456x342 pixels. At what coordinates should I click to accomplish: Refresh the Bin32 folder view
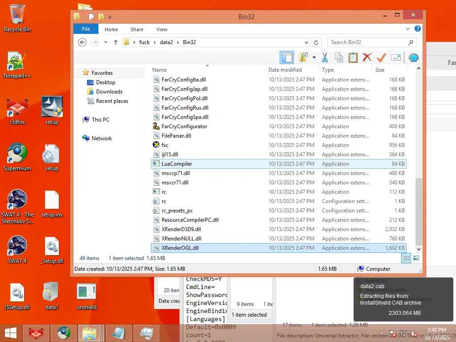[x=317, y=42]
